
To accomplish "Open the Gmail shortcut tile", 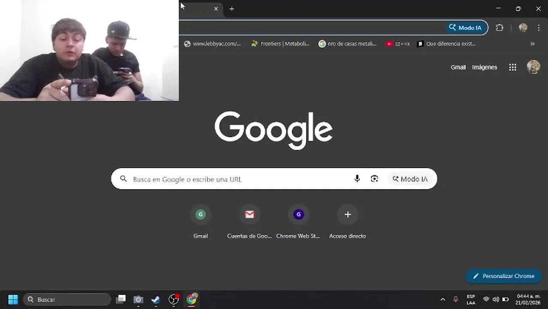I will pyautogui.click(x=200, y=222).
